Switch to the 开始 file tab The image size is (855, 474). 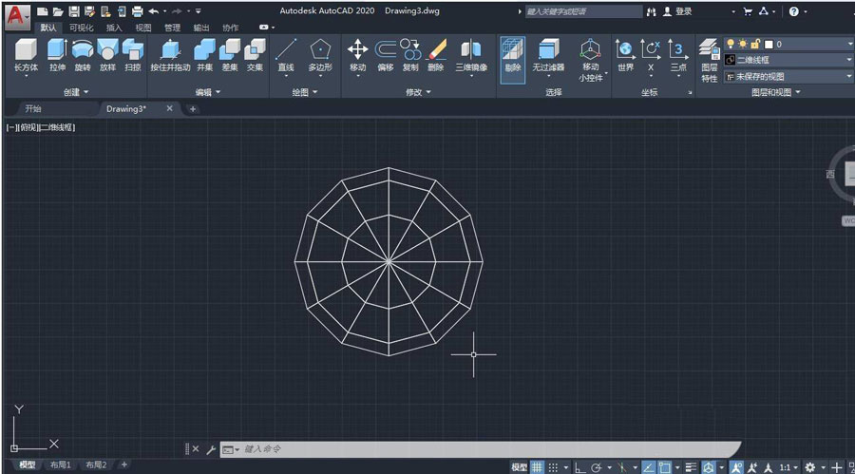pos(33,108)
